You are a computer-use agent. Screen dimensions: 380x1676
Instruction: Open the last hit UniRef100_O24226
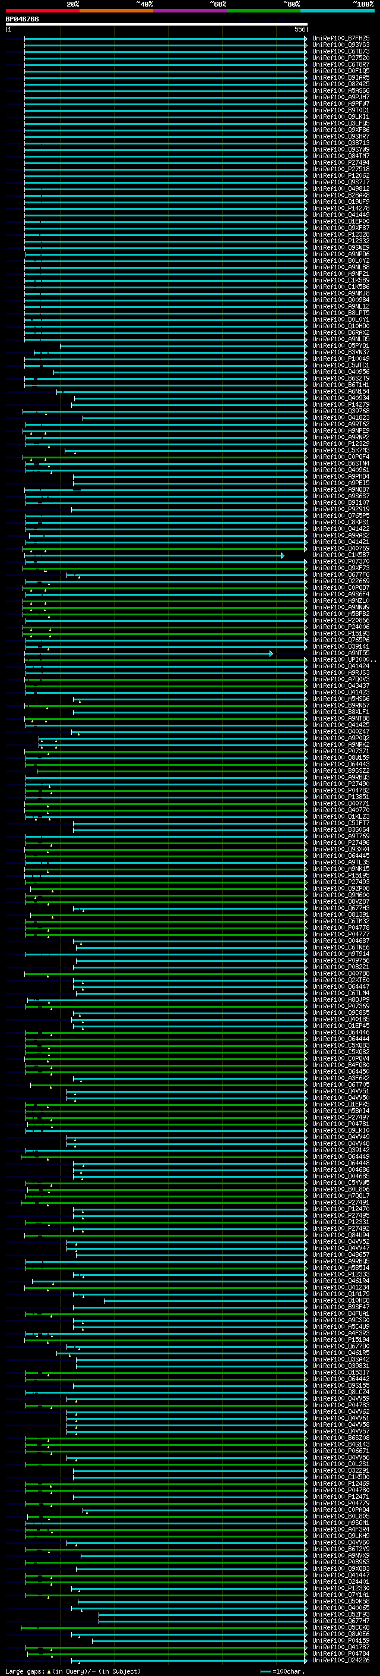[341, 1660]
